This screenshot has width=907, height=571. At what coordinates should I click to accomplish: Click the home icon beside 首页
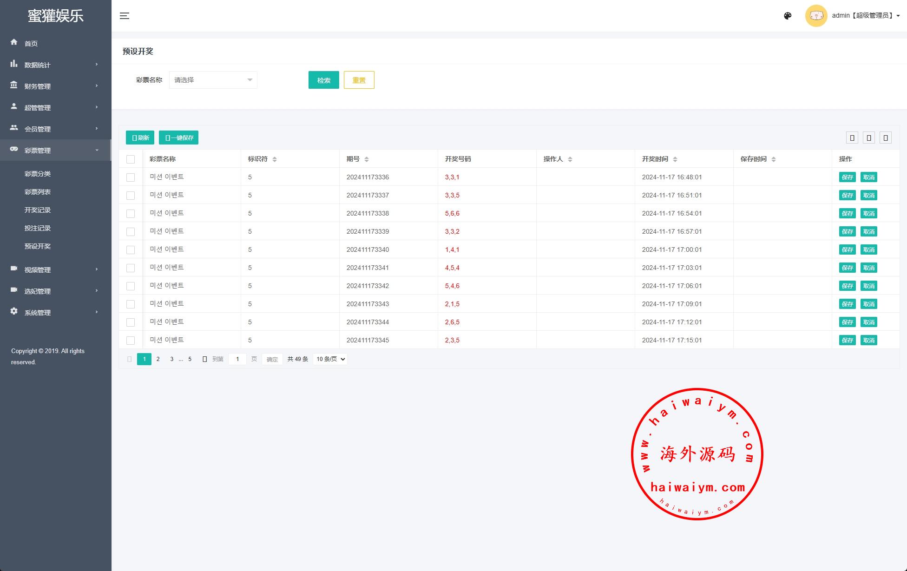14,42
